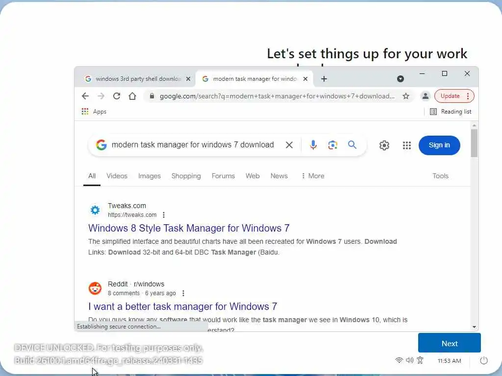Click the Apps grid shortcut in bookmarks bar
The width and height of the screenshot is (502, 376).
94,112
